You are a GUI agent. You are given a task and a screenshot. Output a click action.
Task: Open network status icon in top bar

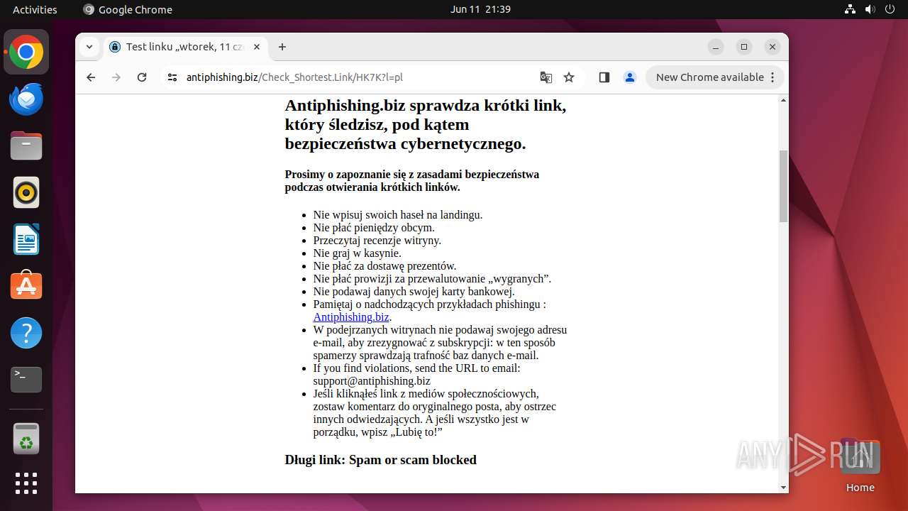851,9
